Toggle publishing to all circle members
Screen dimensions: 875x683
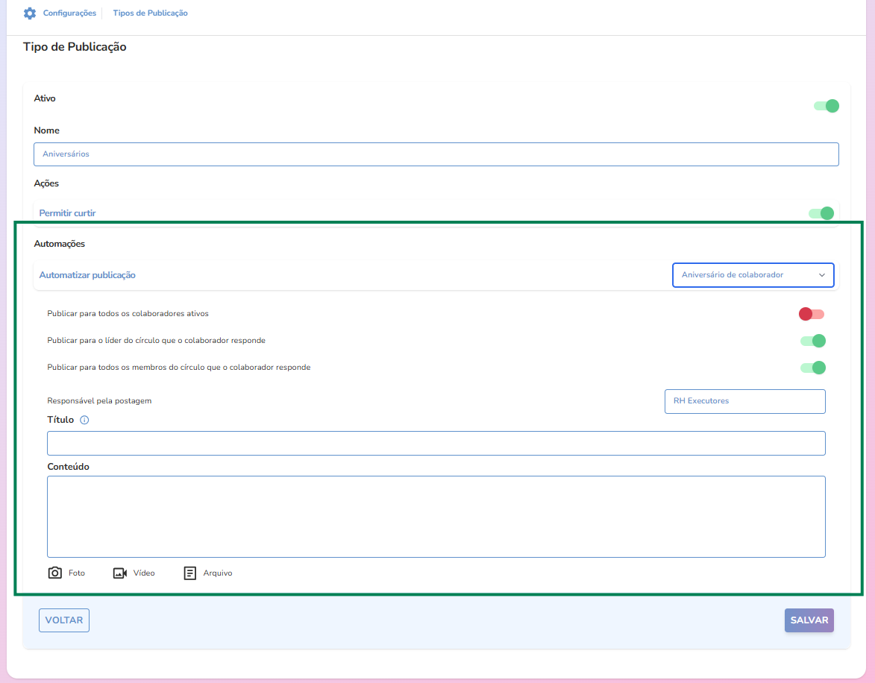point(813,368)
